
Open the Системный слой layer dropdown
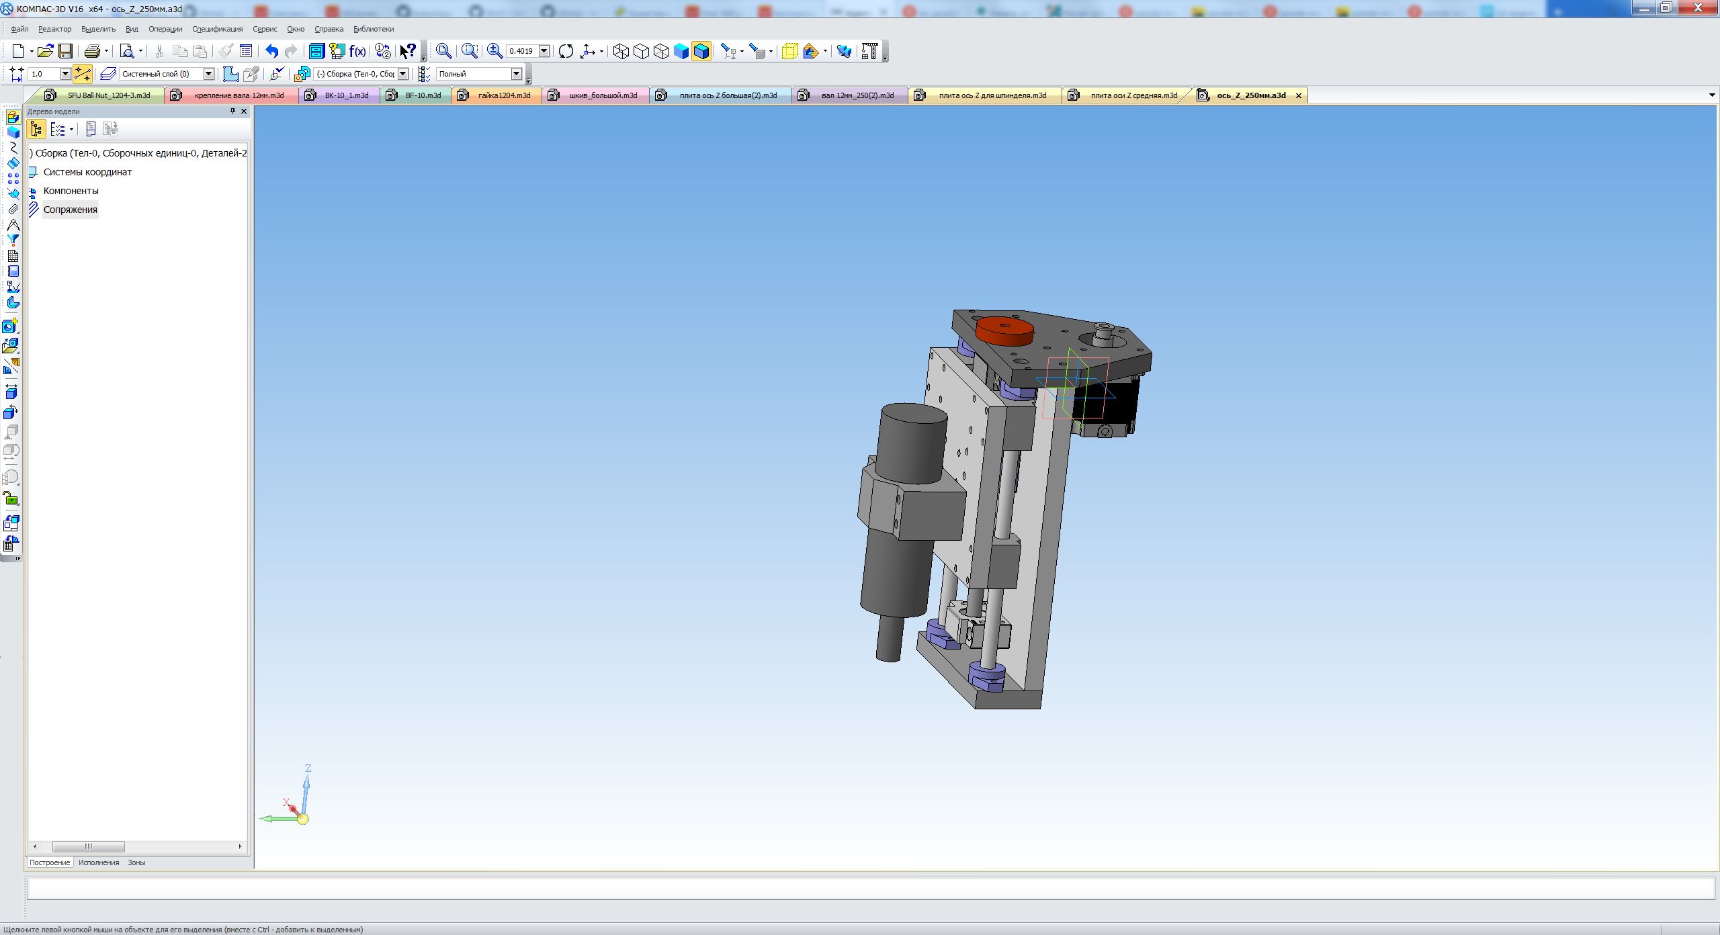point(208,74)
